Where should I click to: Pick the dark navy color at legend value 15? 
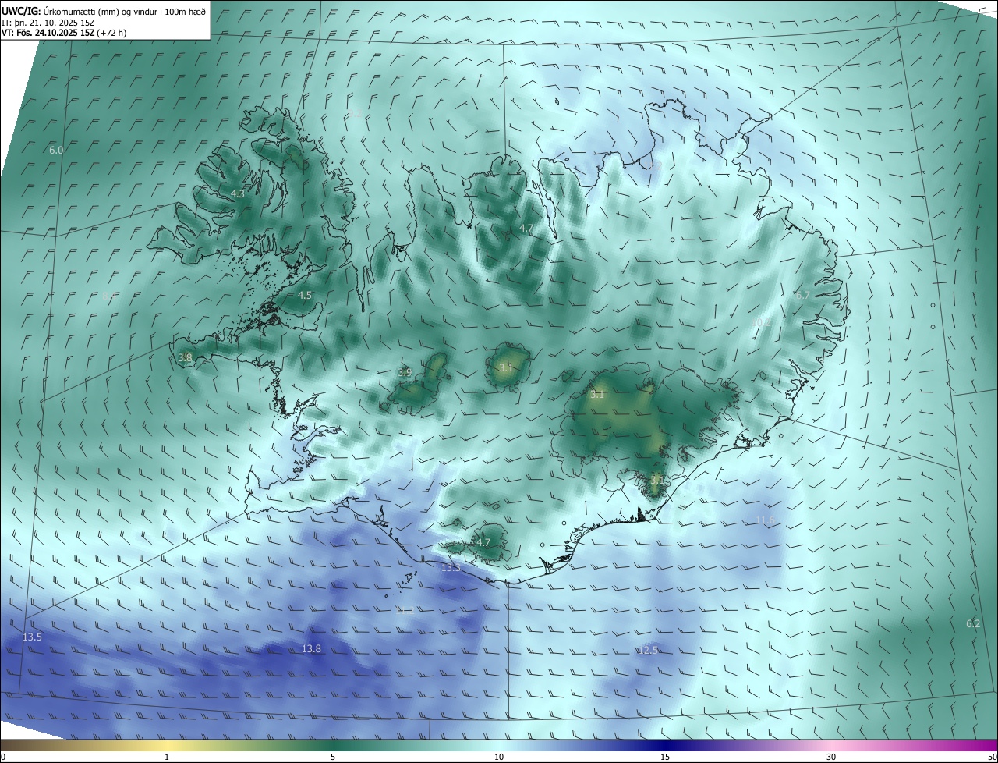tap(665, 745)
